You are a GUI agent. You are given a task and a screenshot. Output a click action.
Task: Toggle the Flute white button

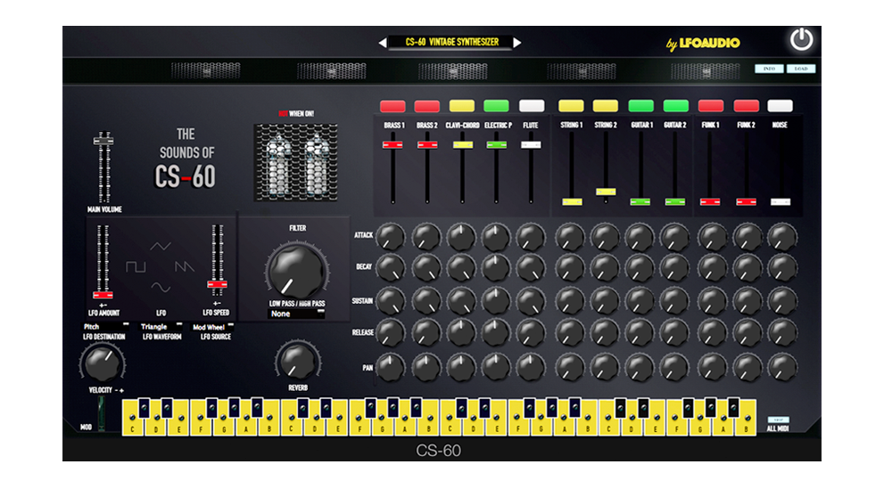click(532, 106)
